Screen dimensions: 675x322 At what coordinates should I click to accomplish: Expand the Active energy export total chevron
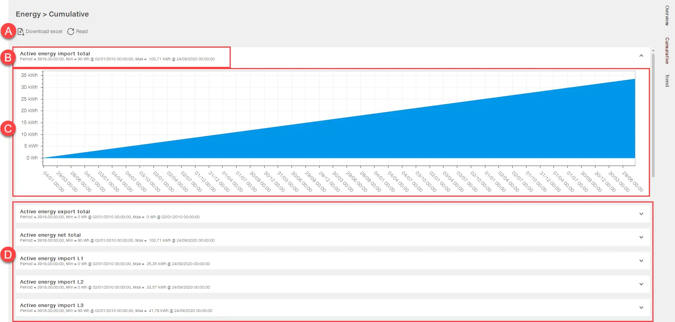click(x=641, y=214)
